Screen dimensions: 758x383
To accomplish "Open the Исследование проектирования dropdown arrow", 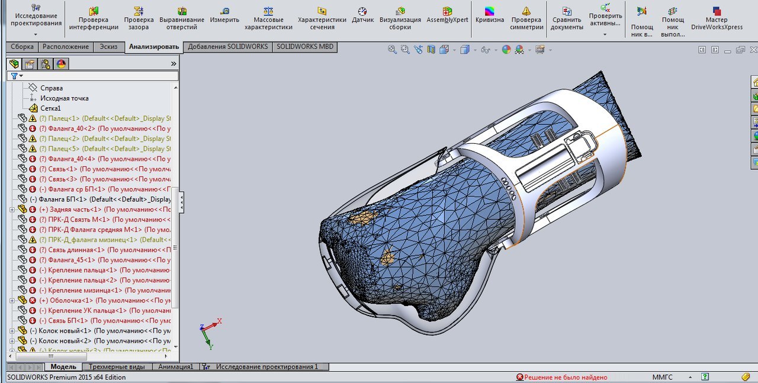I will pos(36,34).
